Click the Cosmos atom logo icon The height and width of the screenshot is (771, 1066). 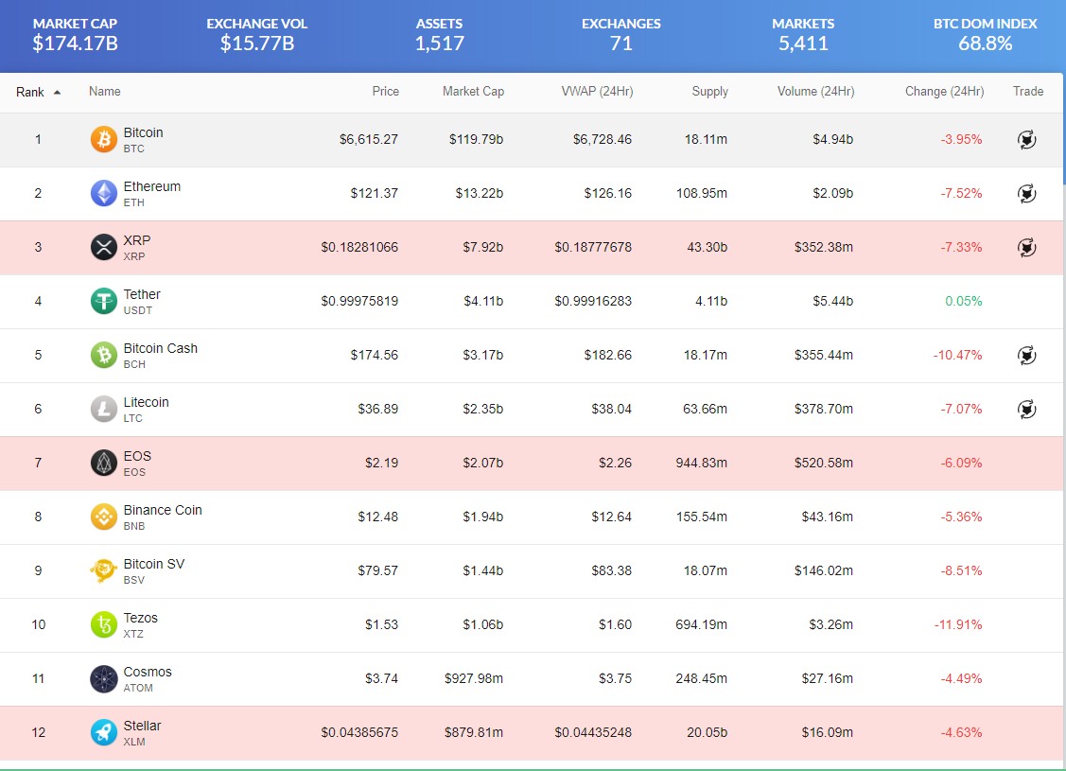tap(104, 678)
